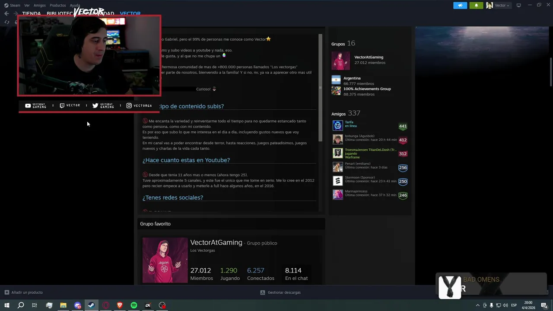Click the 8.114 En el chat stat
553x311 pixels.
[296, 274]
